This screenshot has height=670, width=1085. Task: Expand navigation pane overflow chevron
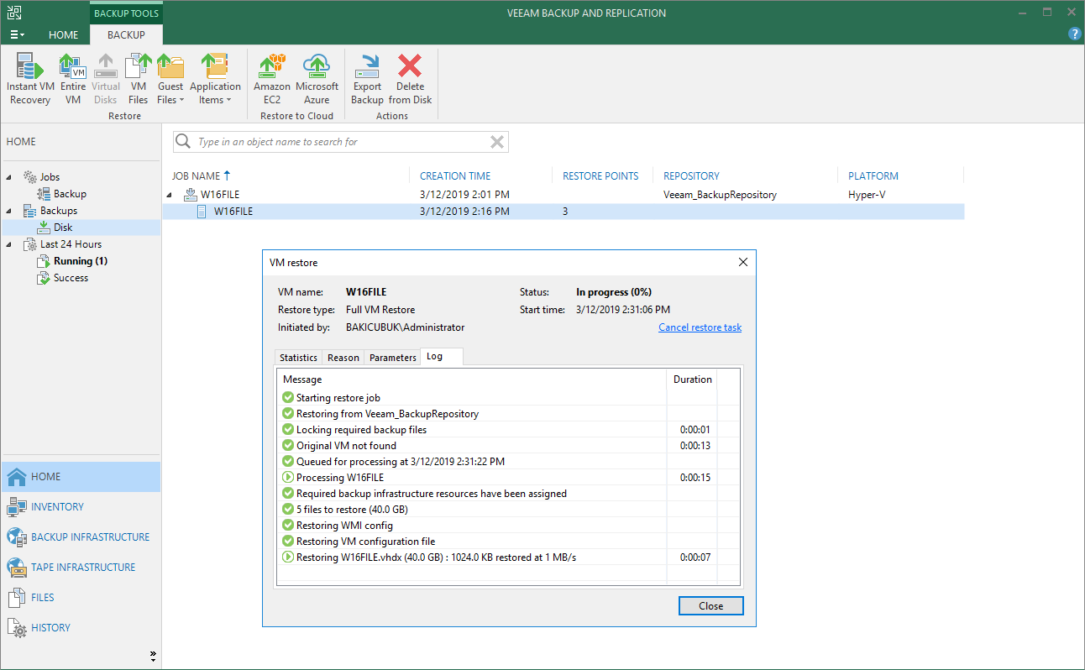[153, 655]
